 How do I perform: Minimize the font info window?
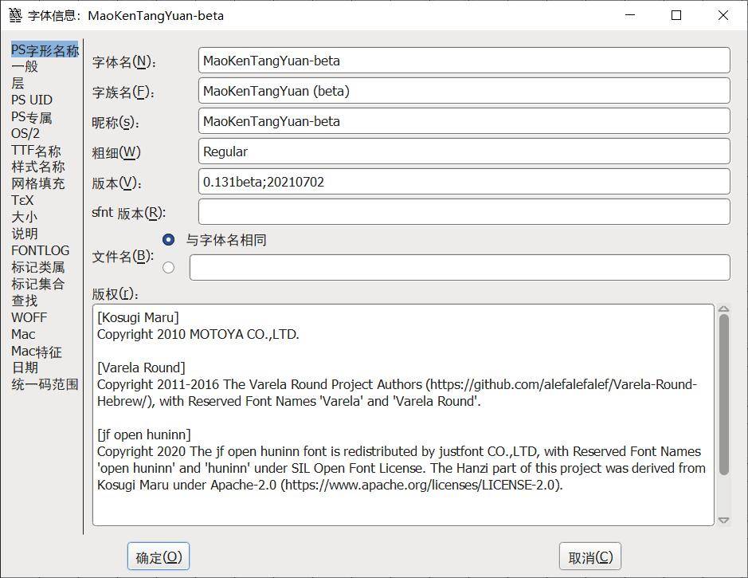(x=630, y=15)
